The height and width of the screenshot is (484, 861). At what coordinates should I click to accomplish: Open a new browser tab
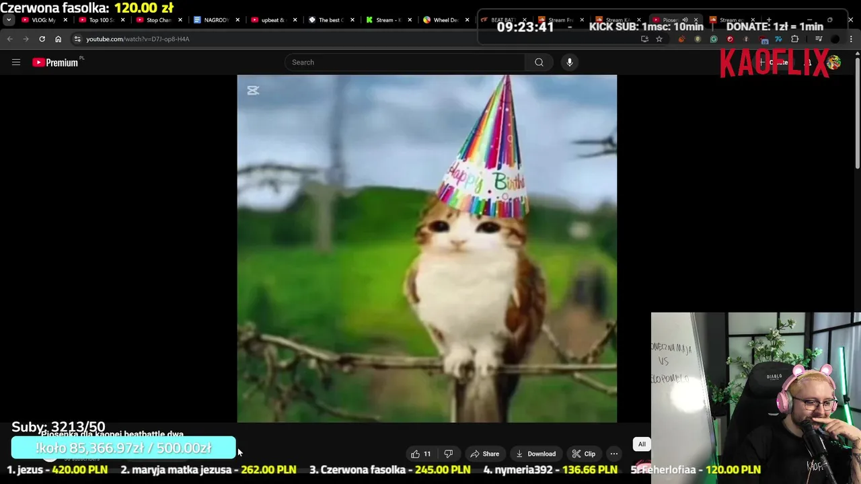[x=769, y=20]
